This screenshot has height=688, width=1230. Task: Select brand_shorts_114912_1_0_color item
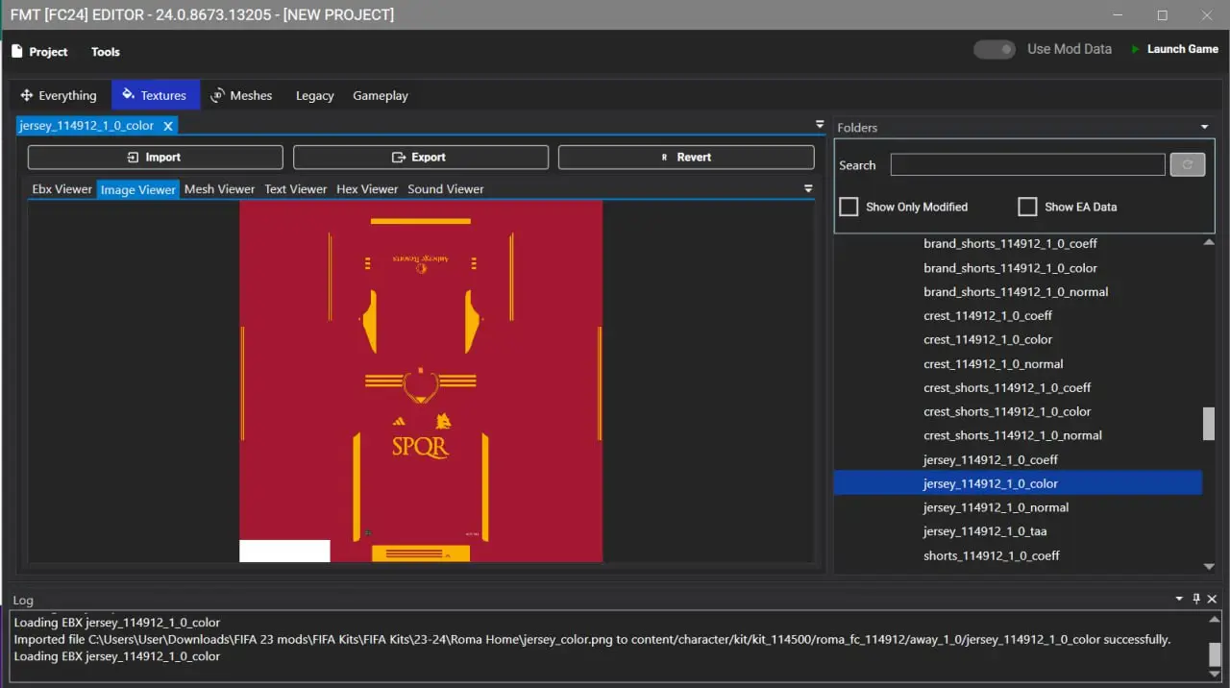[x=1010, y=268]
